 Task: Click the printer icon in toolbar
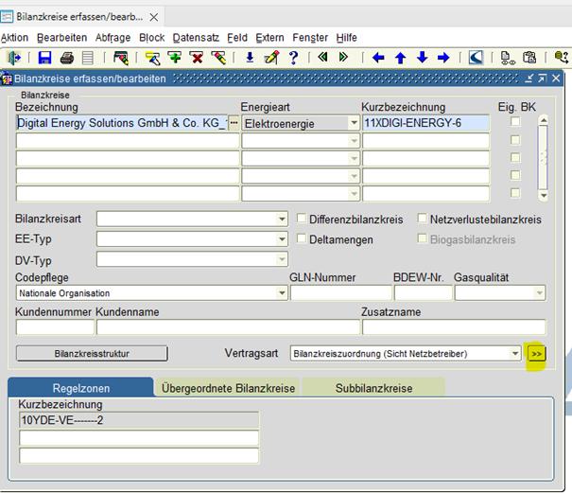point(66,58)
